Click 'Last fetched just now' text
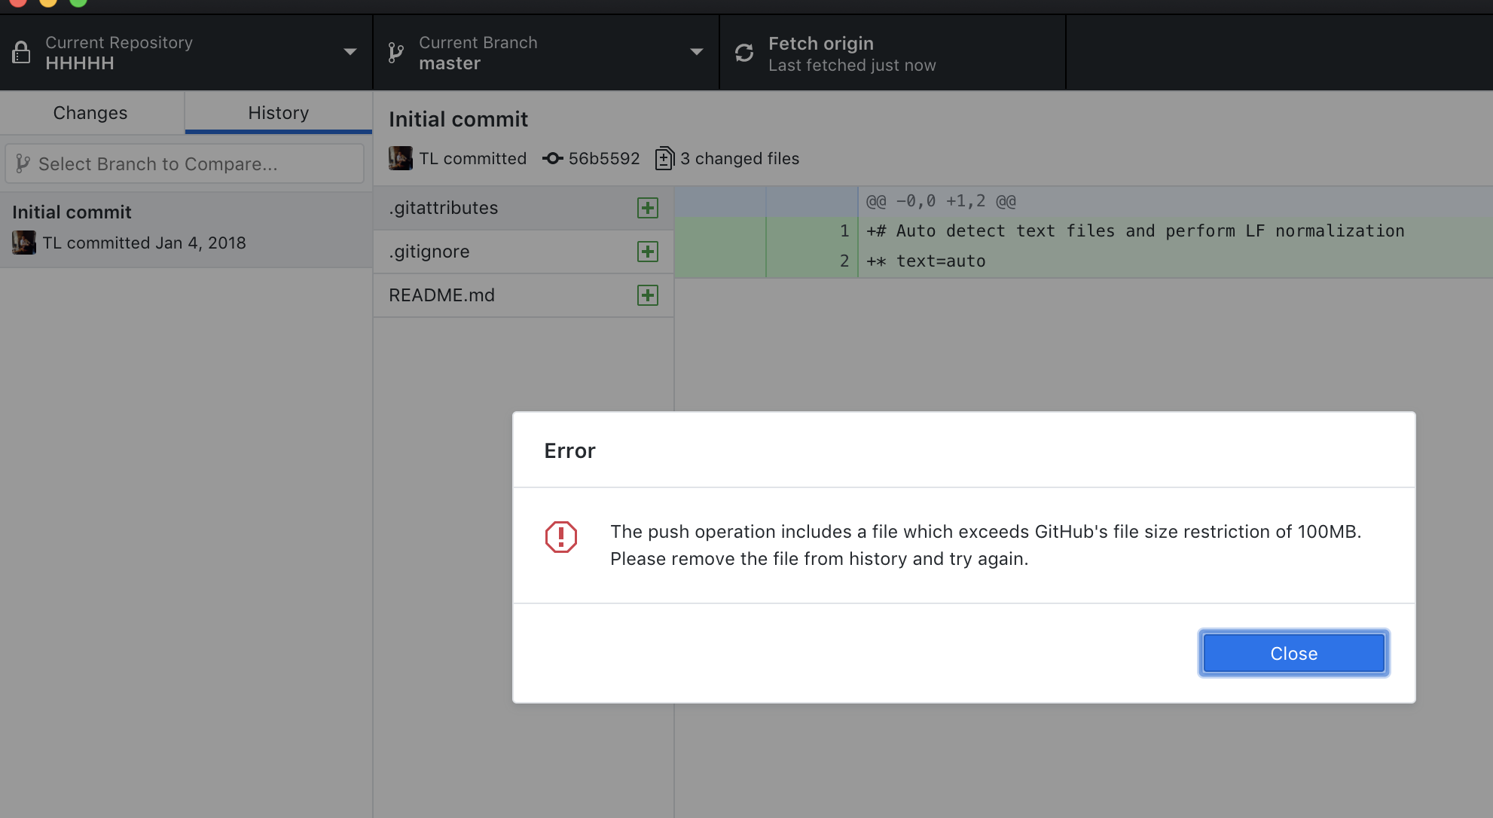Viewport: 1493px width, 818px height. (x=852, y=66)
